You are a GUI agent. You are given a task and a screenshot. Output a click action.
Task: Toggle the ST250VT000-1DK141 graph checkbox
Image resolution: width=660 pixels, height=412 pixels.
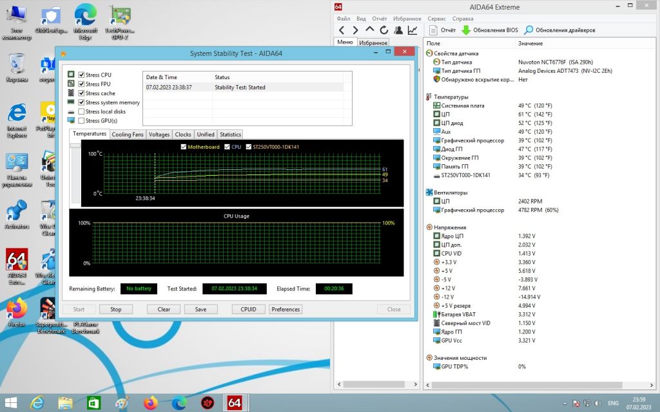(248, 147)
